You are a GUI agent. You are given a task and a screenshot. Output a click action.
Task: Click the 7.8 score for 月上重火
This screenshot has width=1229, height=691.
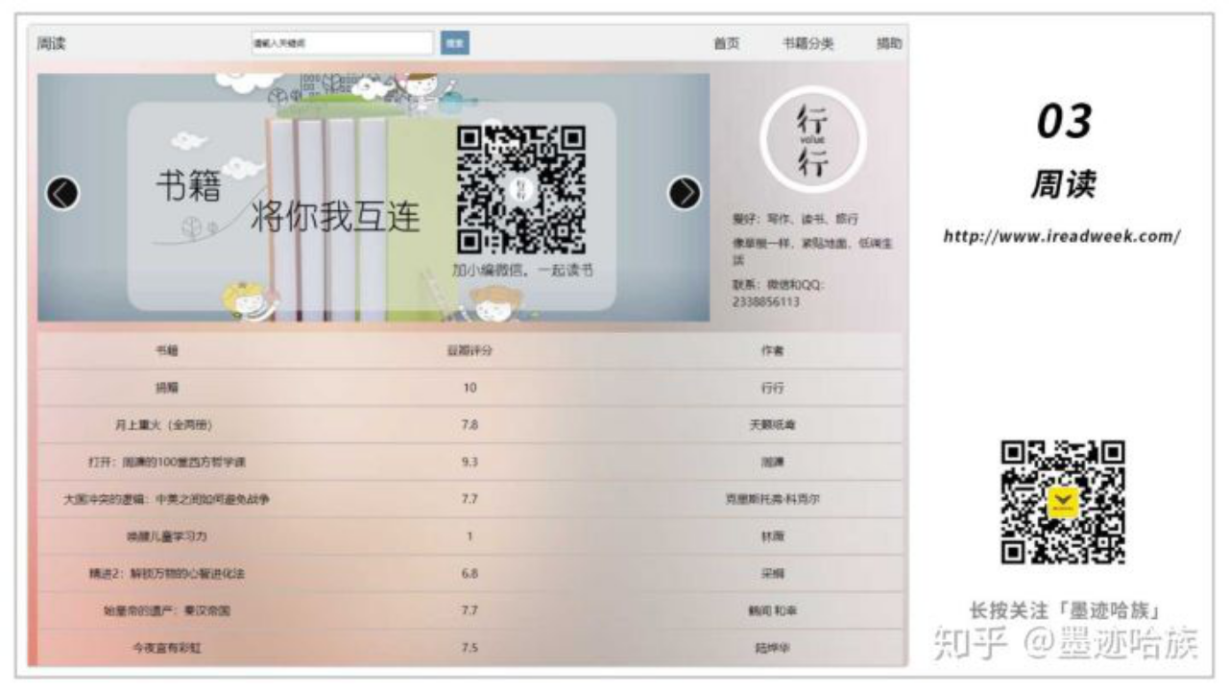pyautogui.click(x=470, y=425)
